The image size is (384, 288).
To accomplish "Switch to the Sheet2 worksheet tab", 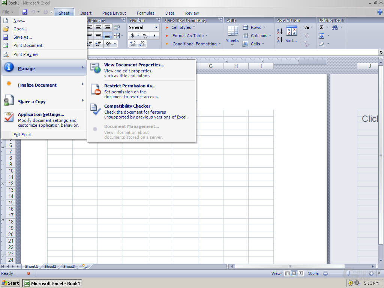I will coord(50,267).
